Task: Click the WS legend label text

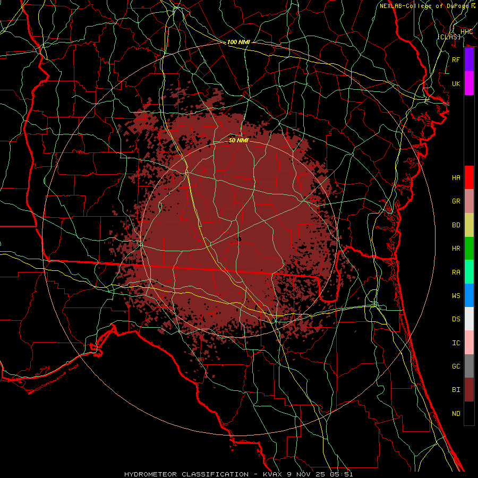Action: point(456,296)
